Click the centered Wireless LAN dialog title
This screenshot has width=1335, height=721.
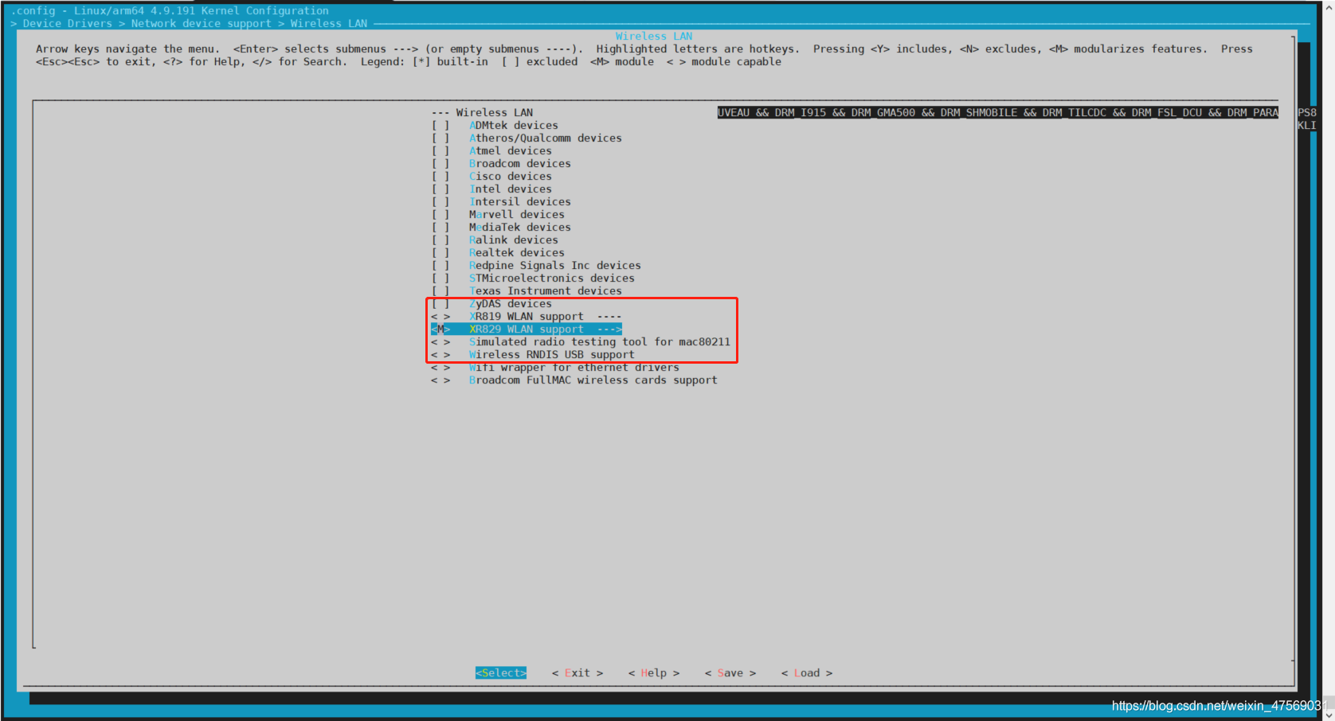654,37
